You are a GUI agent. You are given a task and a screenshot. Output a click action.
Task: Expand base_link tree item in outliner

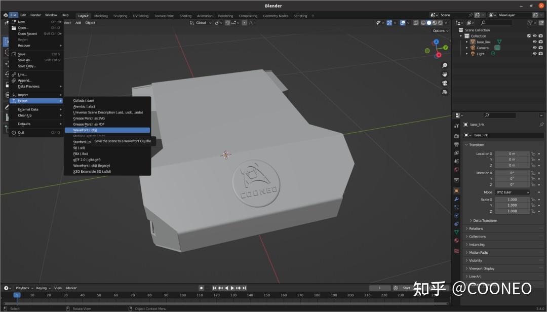[x=467, y=42]
